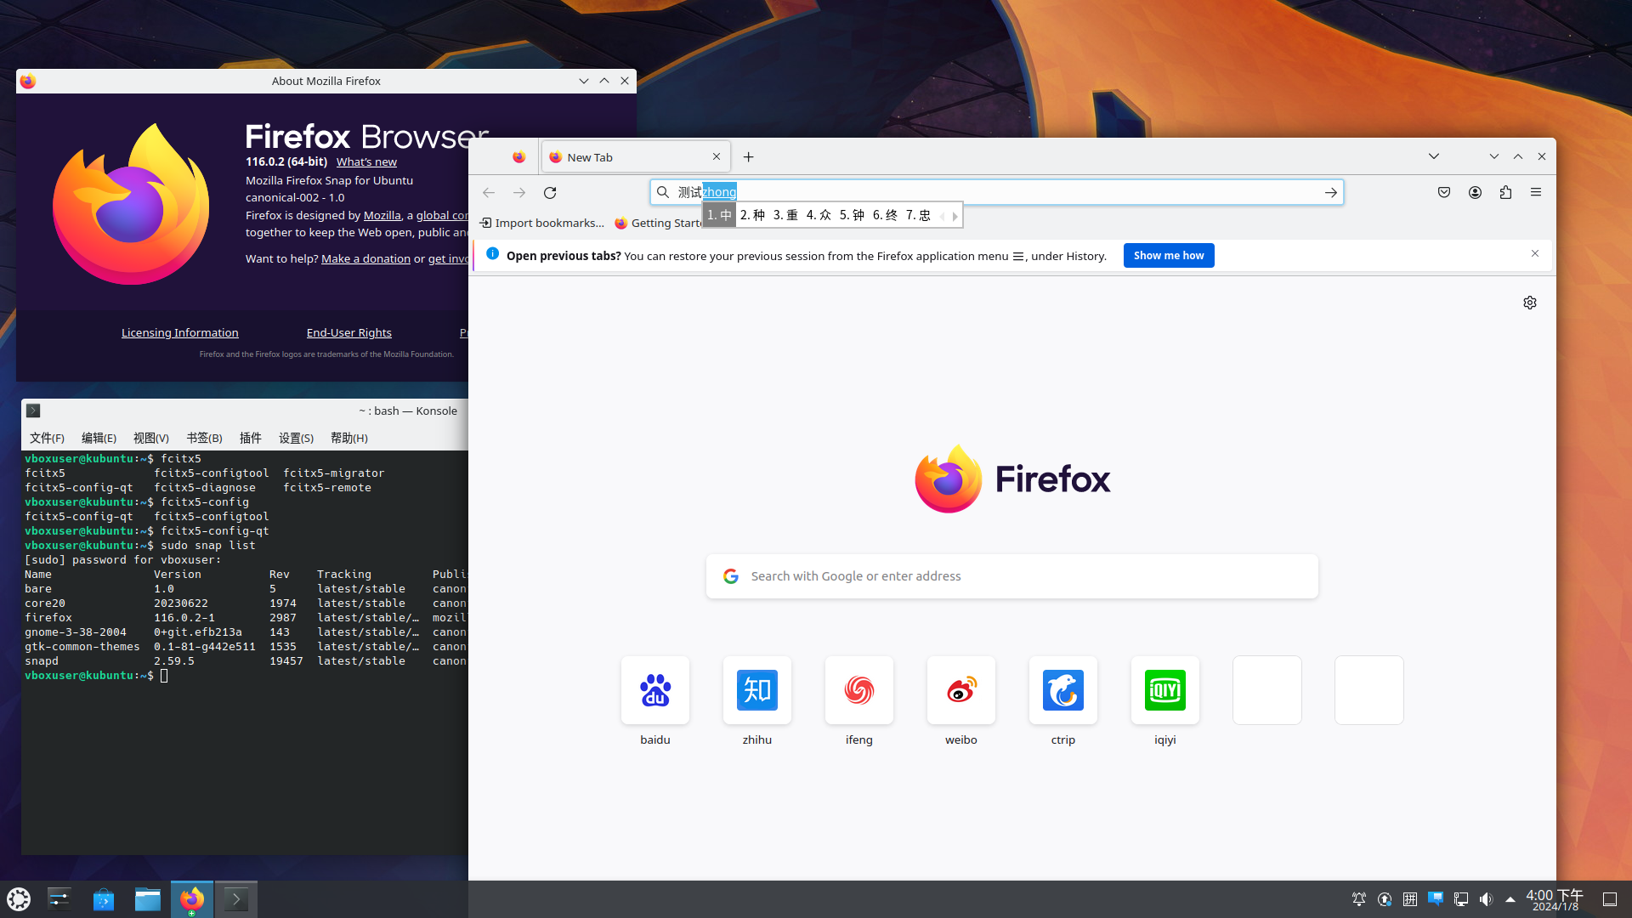Open the Firefox account icon
The image size is (1632, 918).
tap(1475, 193)
